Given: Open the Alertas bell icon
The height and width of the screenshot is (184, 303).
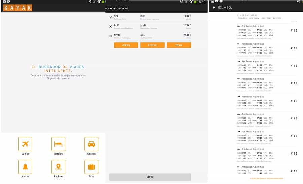Looking at the screenshot, I should tap(25, 167).
